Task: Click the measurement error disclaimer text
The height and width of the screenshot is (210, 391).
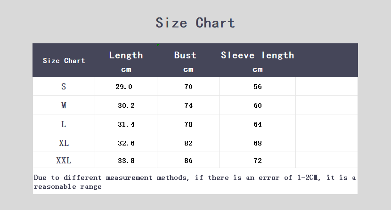Action: point(195,182)
